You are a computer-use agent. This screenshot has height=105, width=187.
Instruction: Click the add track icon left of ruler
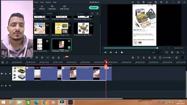click(3, 62)
